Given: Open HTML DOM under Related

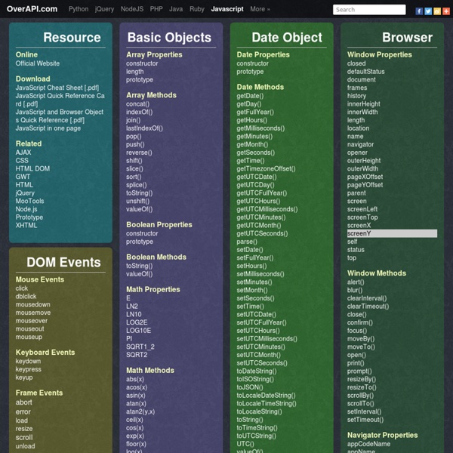Looking at the screenshot, I should pos(32,168).
